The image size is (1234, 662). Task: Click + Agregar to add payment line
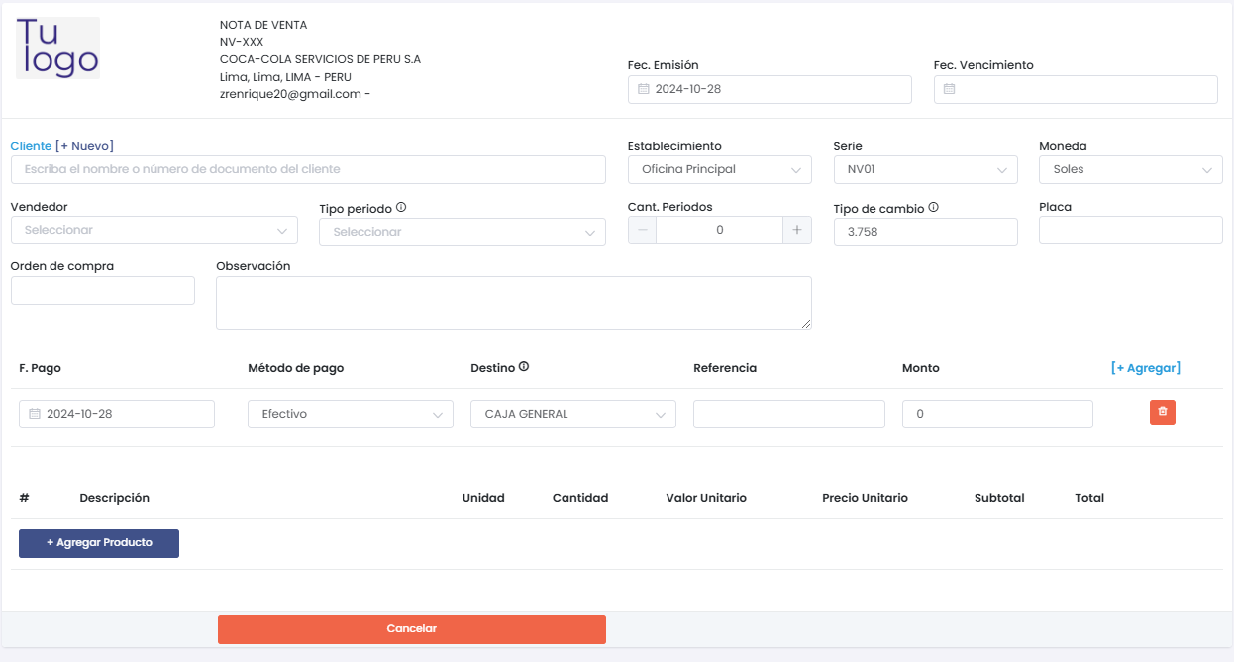point(1145,367)
